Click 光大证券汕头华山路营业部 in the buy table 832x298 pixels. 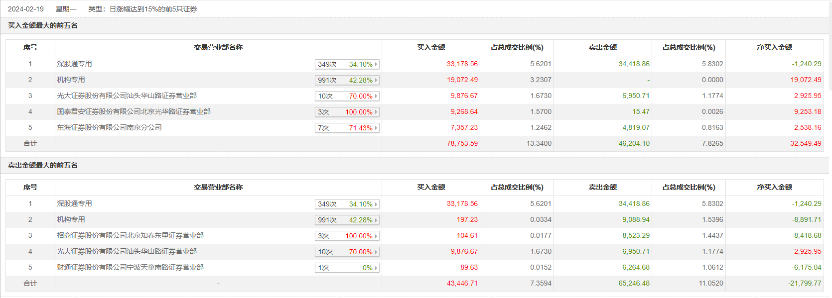[x=127, y=96]
